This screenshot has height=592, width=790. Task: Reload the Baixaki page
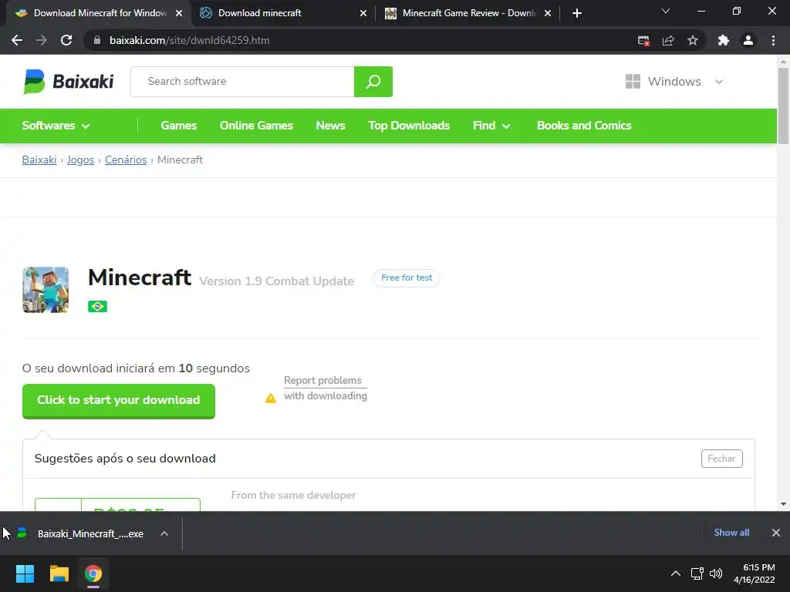coord(66,40)
